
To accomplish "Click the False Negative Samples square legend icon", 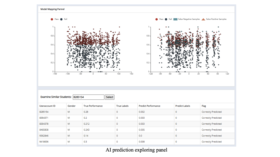I will (x=175, y=19).
